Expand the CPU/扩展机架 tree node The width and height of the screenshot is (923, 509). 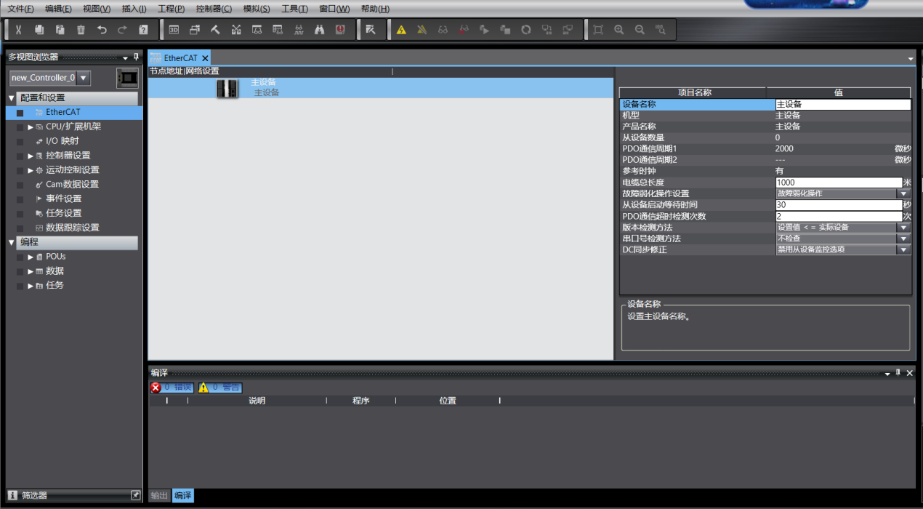[x=31, y=127]
